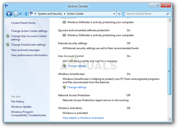Show hidden breadcrumb locations chevron

(x=35, y=14)
